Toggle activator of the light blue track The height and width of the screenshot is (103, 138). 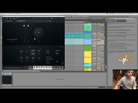tap(99, 39)
